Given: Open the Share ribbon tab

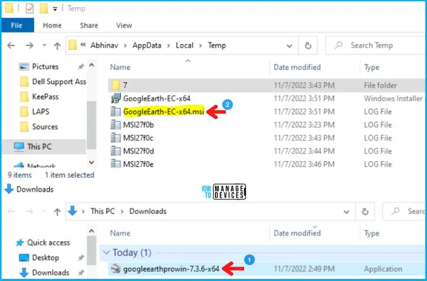Looking at the screenshot, I should 89,25.
